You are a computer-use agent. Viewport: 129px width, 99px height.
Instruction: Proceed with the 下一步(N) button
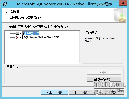click(x=82, y=92)
